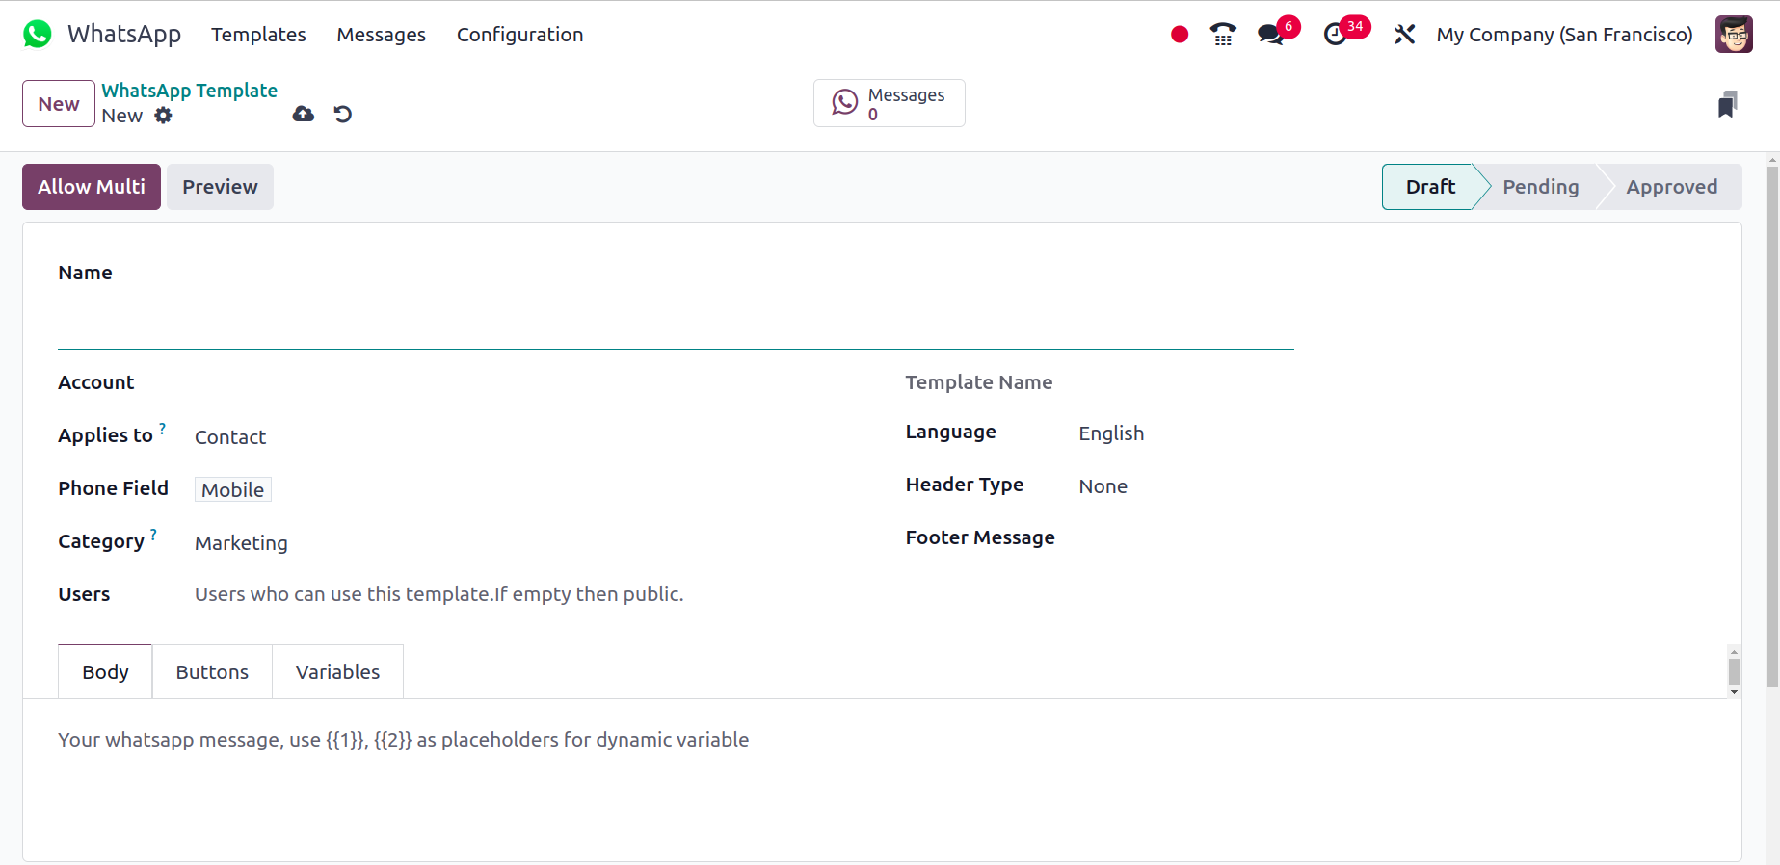Click the inner scrollbar down arrow
1780x865 pixels.
pyautogui.click(x=1734, y=692)
